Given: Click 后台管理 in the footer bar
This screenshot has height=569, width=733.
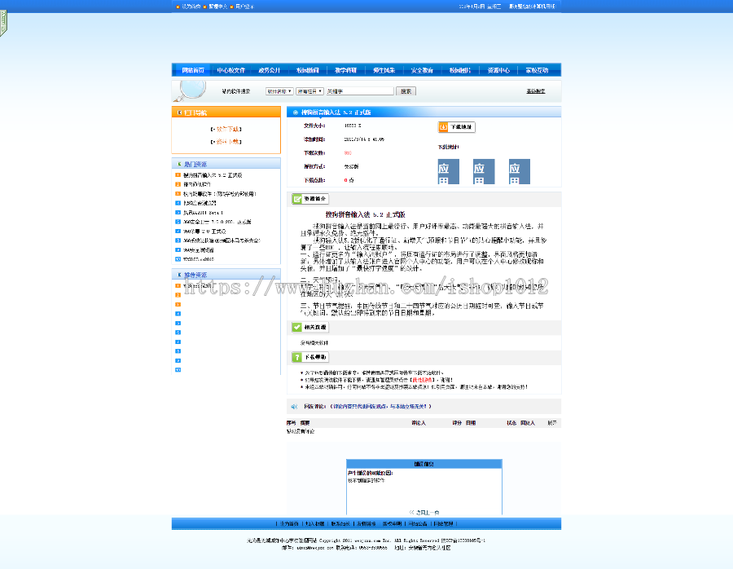Looking at the screenshot, I should pos(443,523).
